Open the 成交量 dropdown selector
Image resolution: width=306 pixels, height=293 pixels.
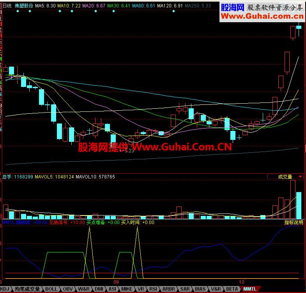(285, 177)
